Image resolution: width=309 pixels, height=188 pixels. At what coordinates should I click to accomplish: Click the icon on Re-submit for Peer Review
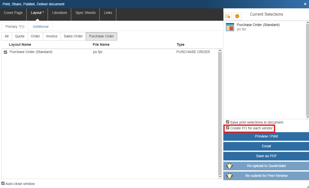(229, 176)
